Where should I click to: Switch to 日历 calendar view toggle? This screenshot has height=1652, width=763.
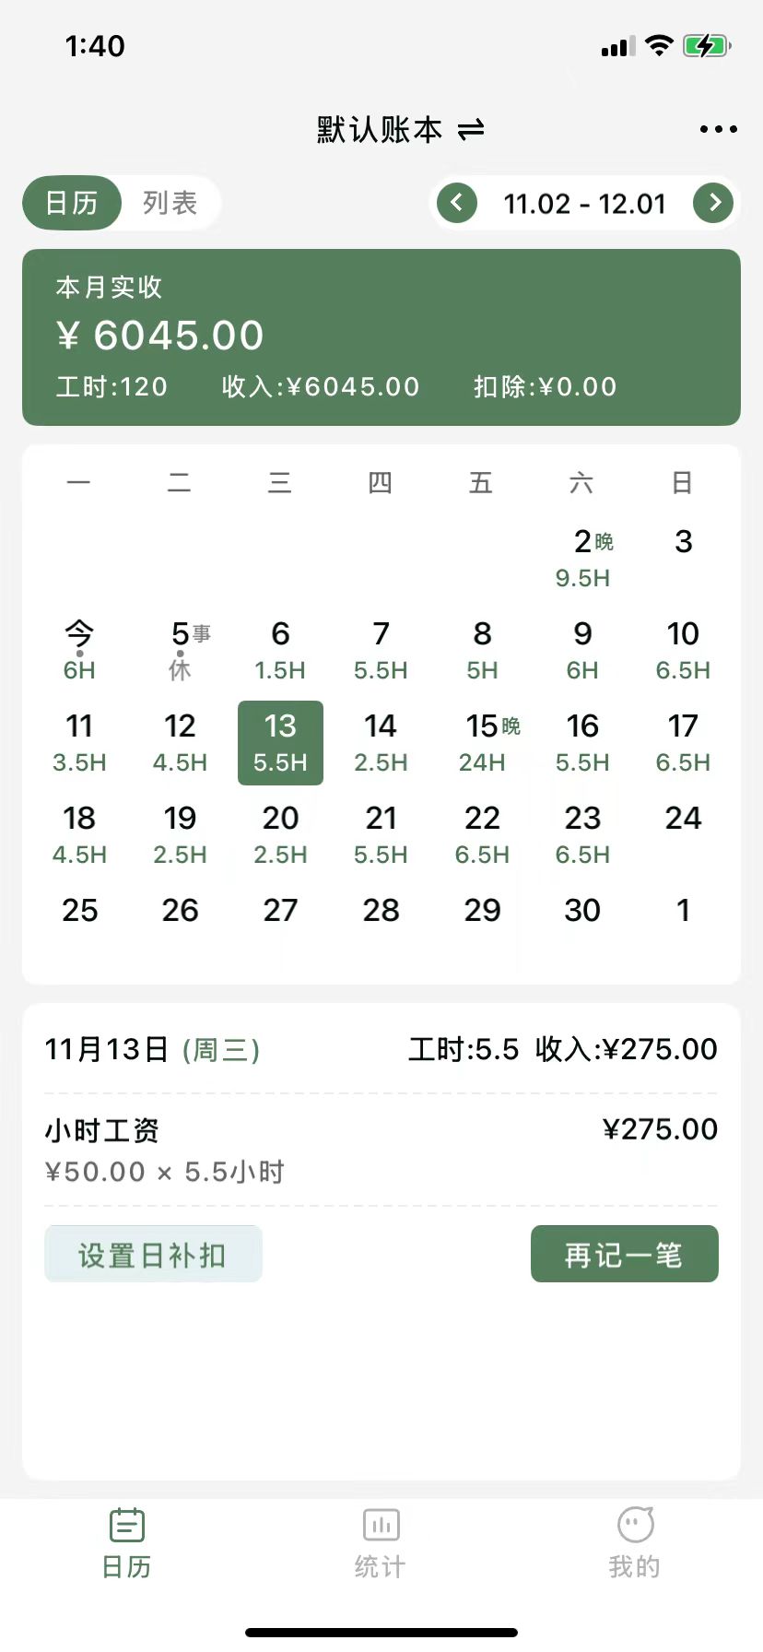pos(72,203)
